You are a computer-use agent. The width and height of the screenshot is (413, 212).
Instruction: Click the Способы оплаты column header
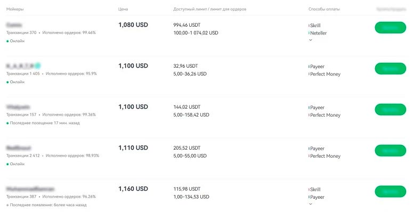(x=324, y=9)
